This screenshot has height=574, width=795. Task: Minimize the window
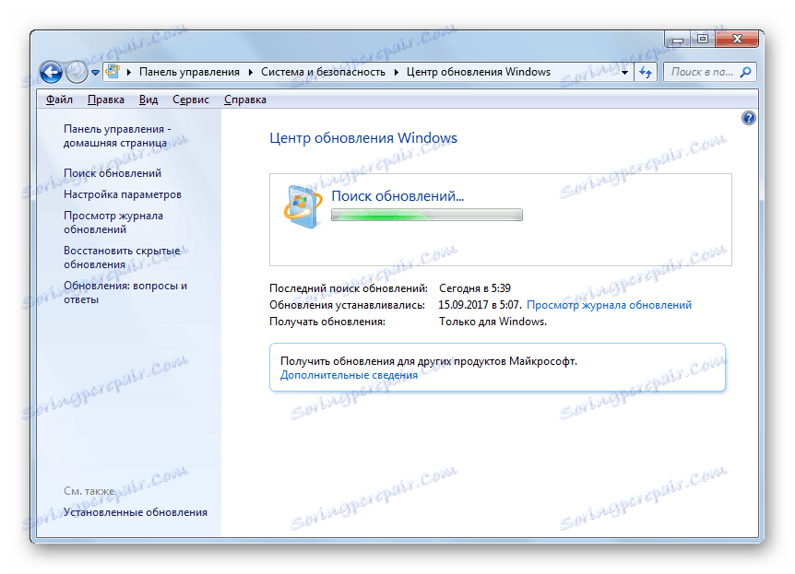[677, 39]
